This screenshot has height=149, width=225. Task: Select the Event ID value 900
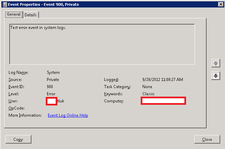click(x=50, y=87)
